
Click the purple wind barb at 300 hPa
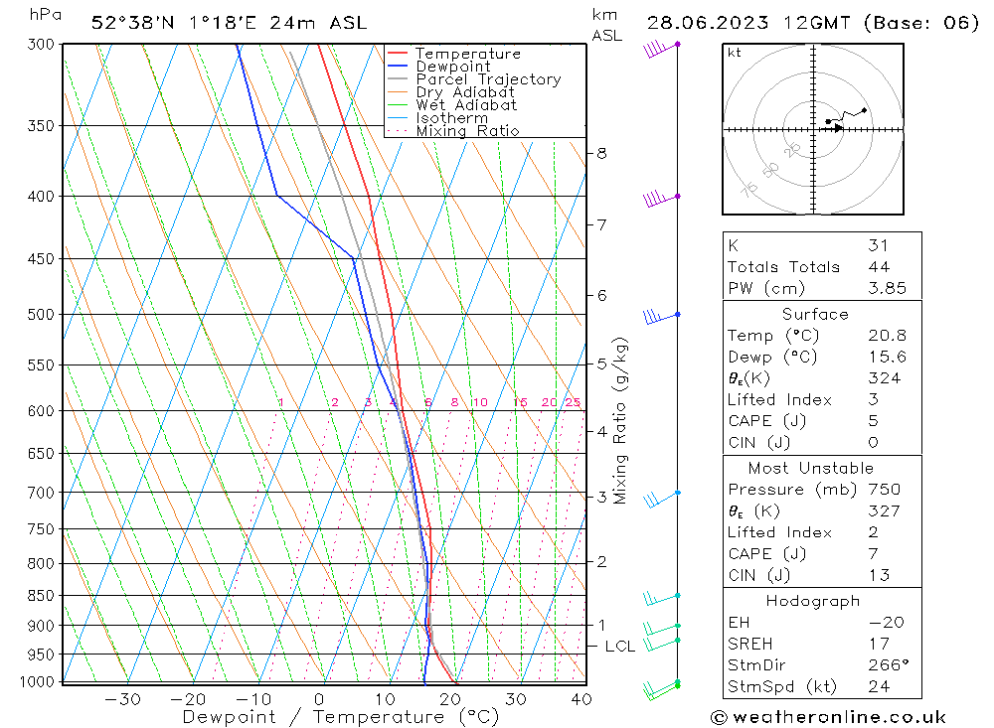click(x=661, y=49)
